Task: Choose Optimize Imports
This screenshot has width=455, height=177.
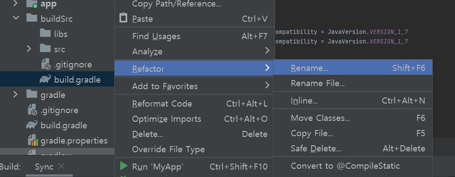Action: 194,119
